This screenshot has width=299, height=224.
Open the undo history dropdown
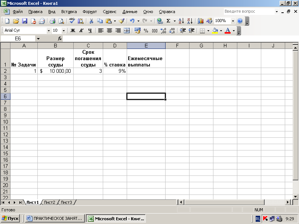(x=138, y=21)
